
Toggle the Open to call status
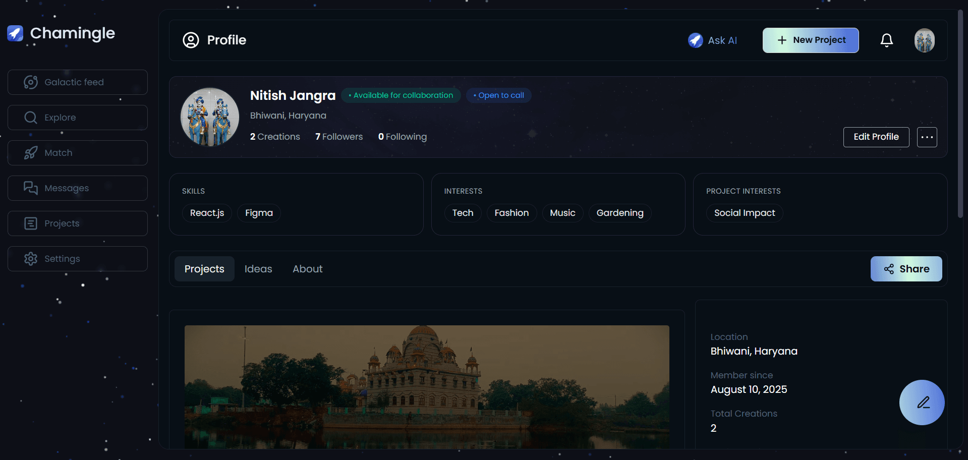pos(498,95)
